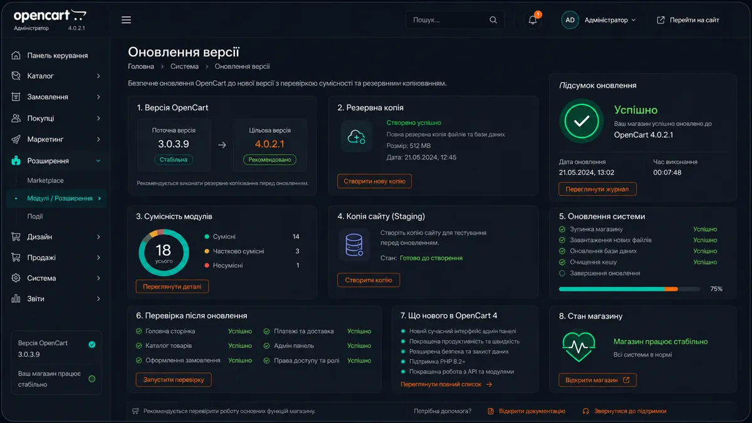
Task: Click the Платежі та доставка check mark
Action: (267, 331)
